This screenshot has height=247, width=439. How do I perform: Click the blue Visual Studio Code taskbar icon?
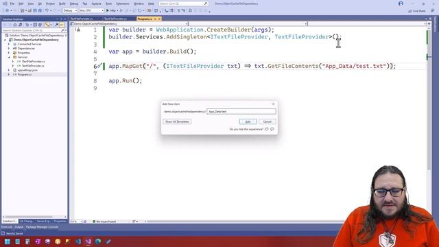(x=78, y=242)
